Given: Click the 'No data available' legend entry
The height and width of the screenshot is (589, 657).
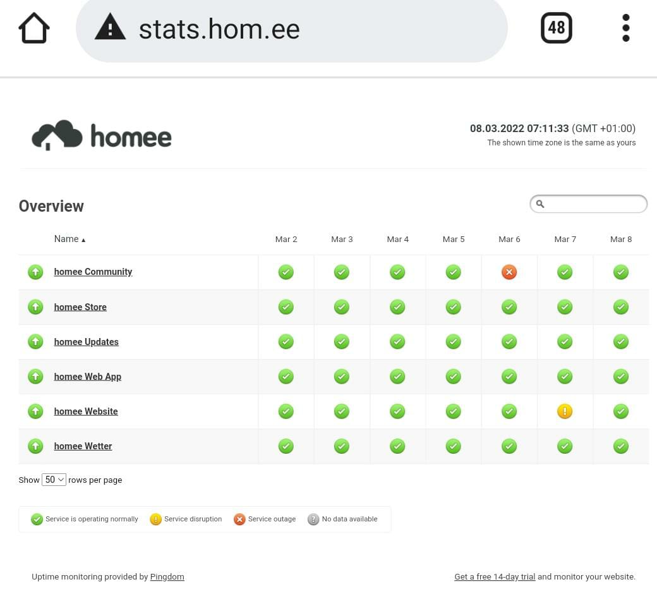Looking at the screenshot, I should pos(342,519).
